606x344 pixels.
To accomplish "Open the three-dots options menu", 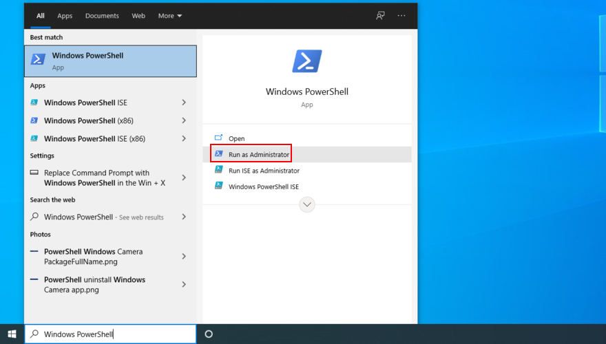I will coord(401,15).
